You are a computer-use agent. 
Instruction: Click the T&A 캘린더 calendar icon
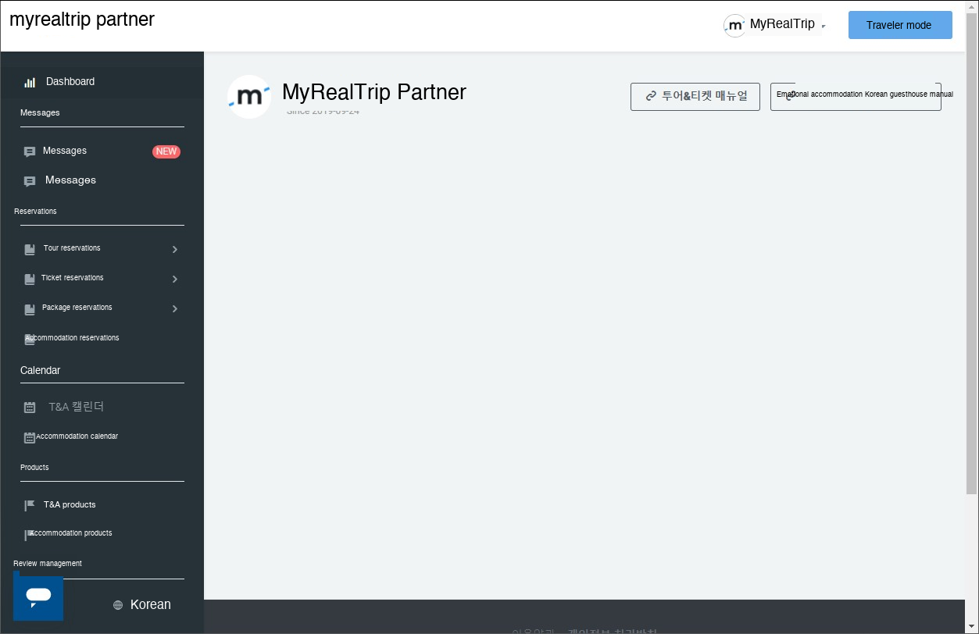(x=30, y=407)
